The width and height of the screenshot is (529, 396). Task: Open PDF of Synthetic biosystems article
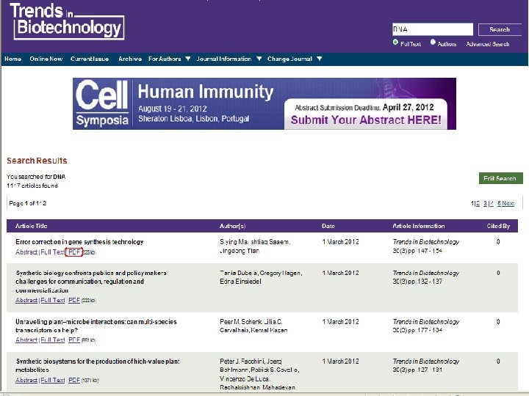74,380
